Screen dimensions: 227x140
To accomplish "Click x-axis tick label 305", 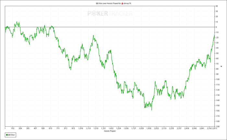I will pos(28,128).
